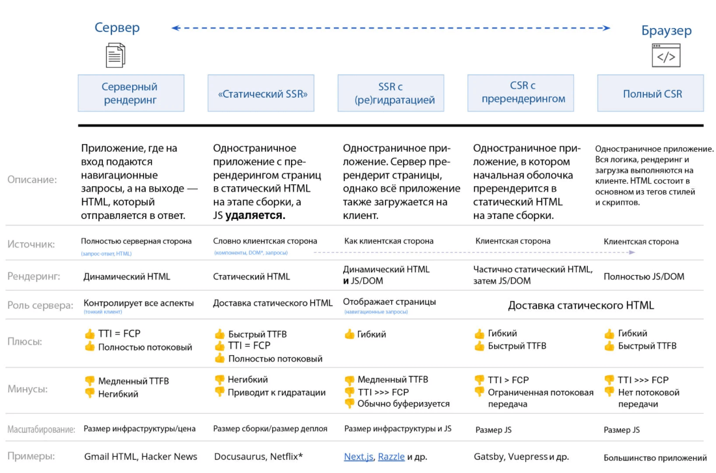Click thumbs-up icon beside Гибкий in SSR column
The height and width of the screenshot is (473, 716).
[350, 334]
